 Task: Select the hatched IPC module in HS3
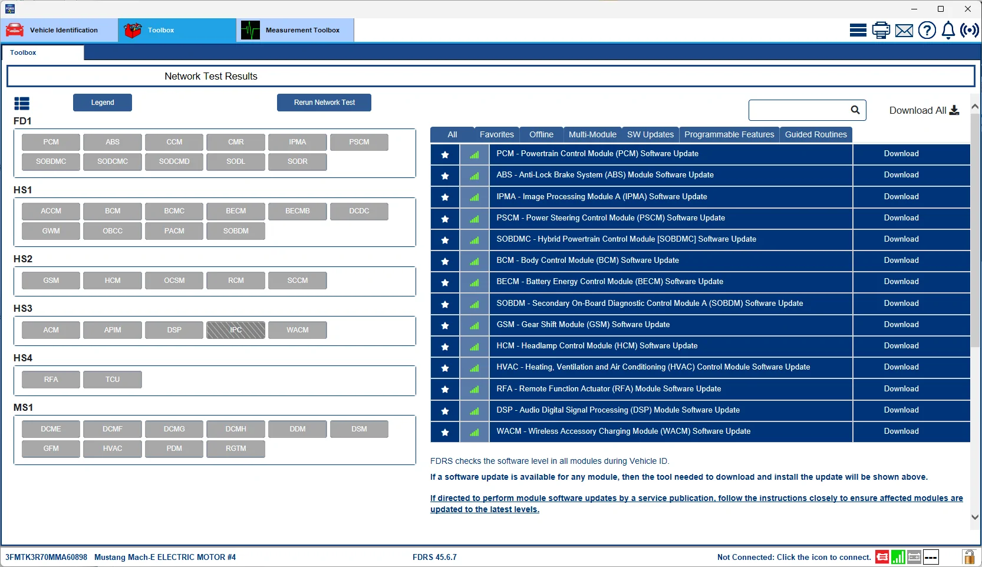pos(236,330)
